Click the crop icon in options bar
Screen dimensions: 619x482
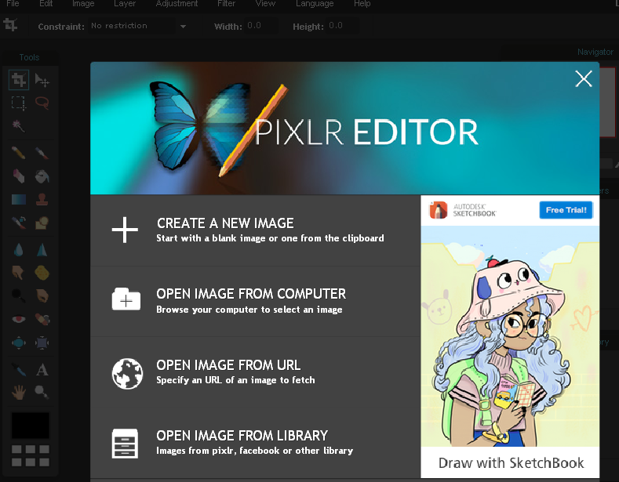[x=10, y=25]
